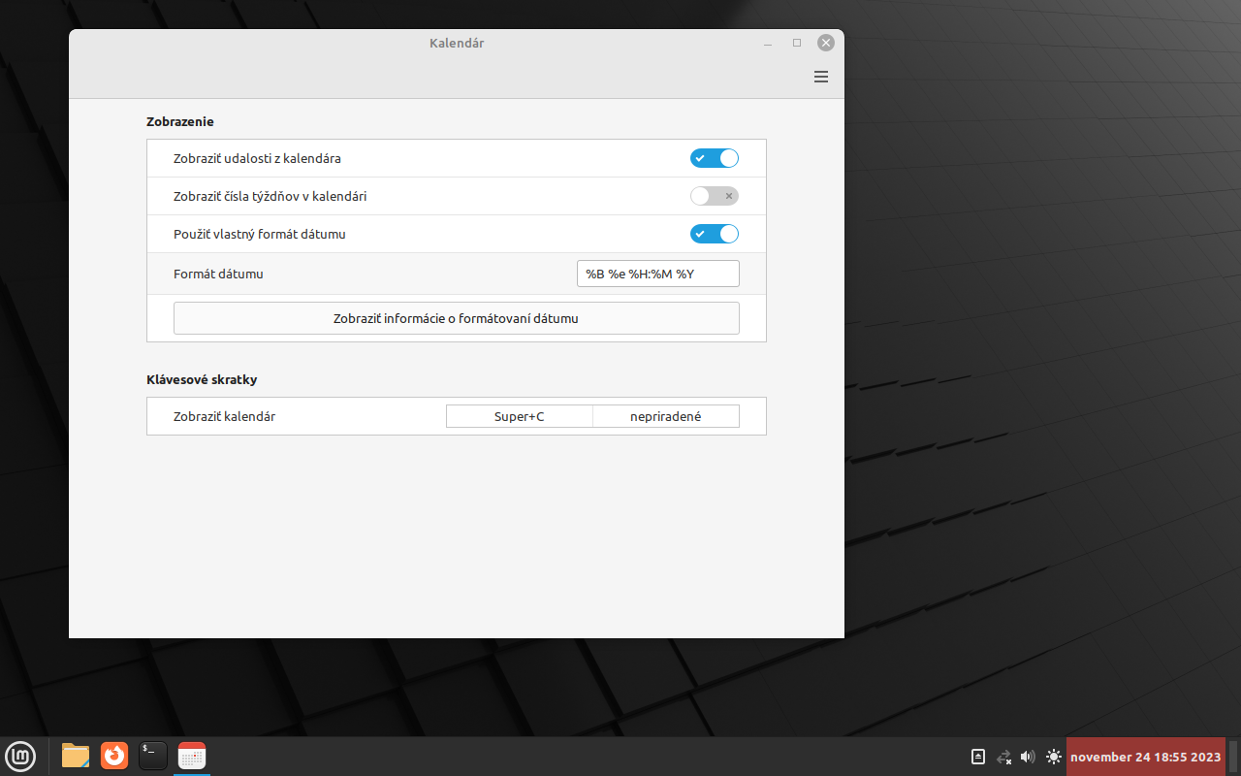Click the 'Formát dátumu' text field

pos(657,274)
